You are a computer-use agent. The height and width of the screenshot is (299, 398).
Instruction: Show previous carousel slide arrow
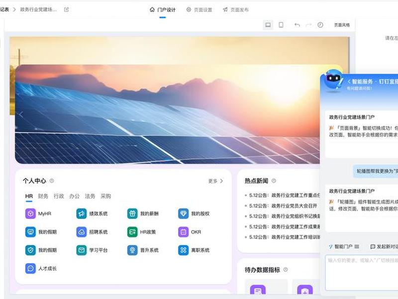point(21,115)
